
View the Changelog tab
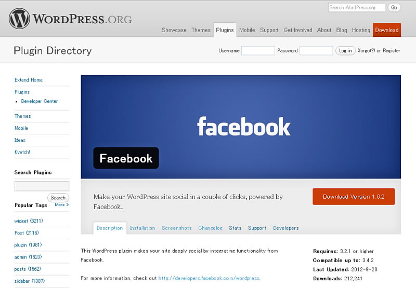click(211, 228)
